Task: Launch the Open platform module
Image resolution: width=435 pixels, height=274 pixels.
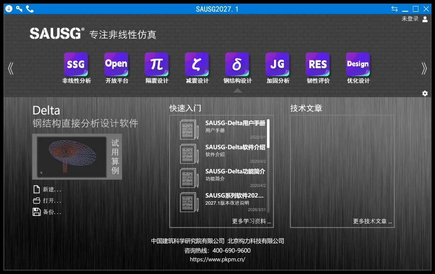Action: tap(116, 64)
